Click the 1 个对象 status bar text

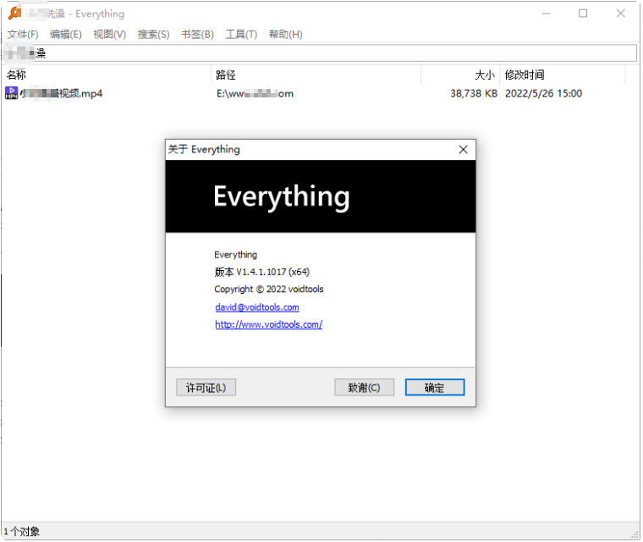coord(22,532)
